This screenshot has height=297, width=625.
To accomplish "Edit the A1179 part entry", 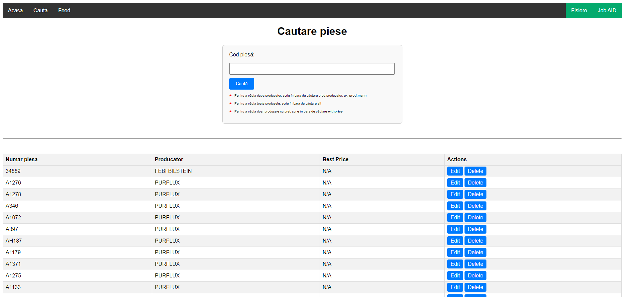I will [x=455, y=253].
